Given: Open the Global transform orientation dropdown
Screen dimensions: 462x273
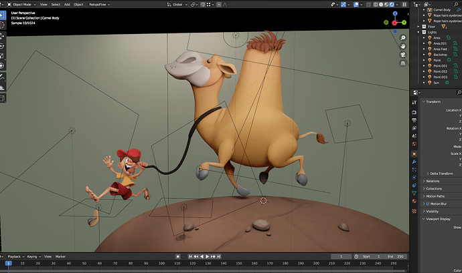Looking at the screenshot, I should pyautogui.click(x=177, y=5).
